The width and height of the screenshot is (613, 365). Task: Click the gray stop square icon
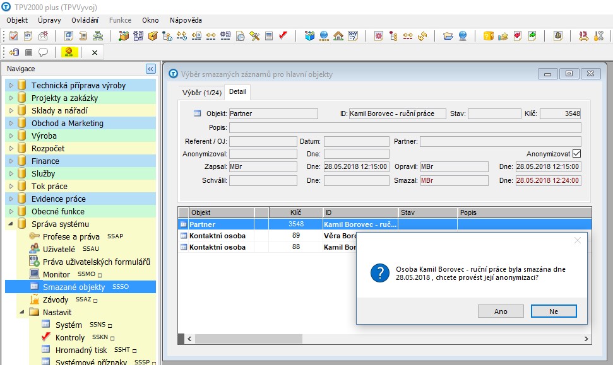(x=28, y=52)
